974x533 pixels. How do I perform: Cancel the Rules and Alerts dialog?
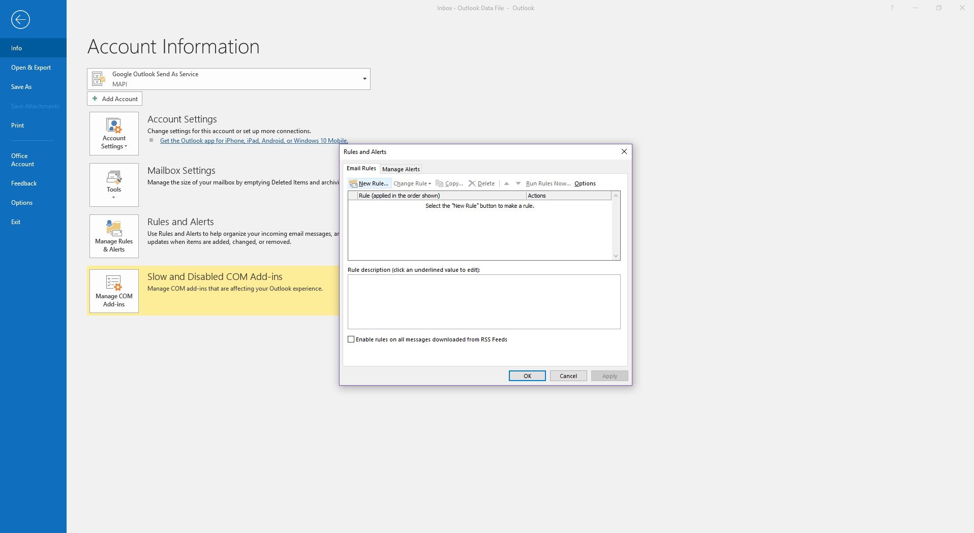coord(568,376)
